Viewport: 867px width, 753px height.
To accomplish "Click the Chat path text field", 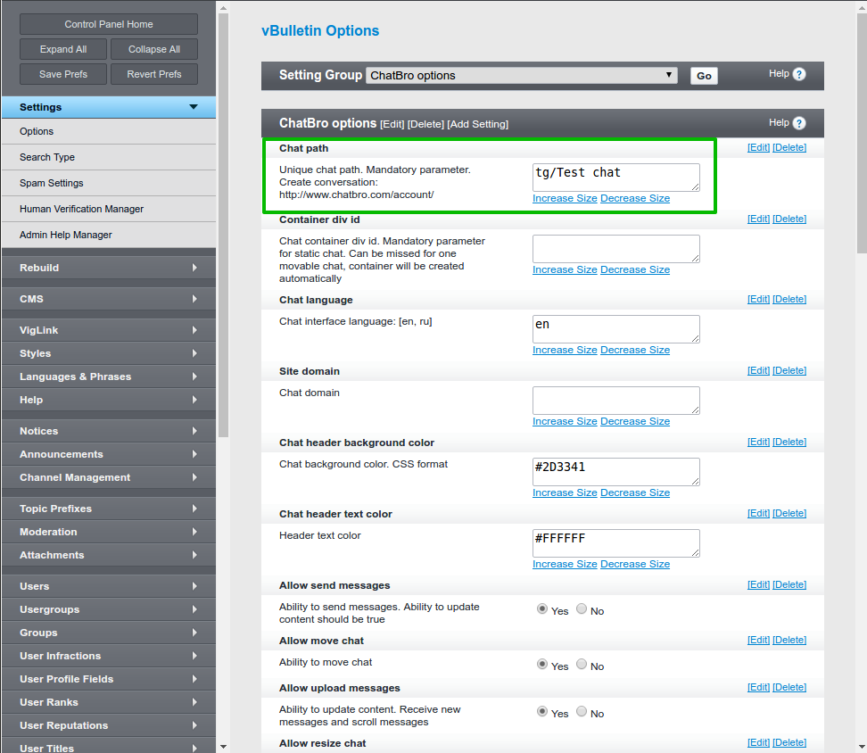I will pos(616,177).
